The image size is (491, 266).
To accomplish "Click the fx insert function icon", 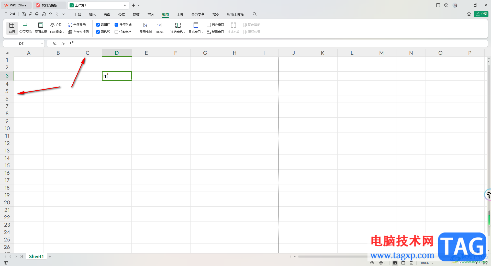I will (63, 44).
